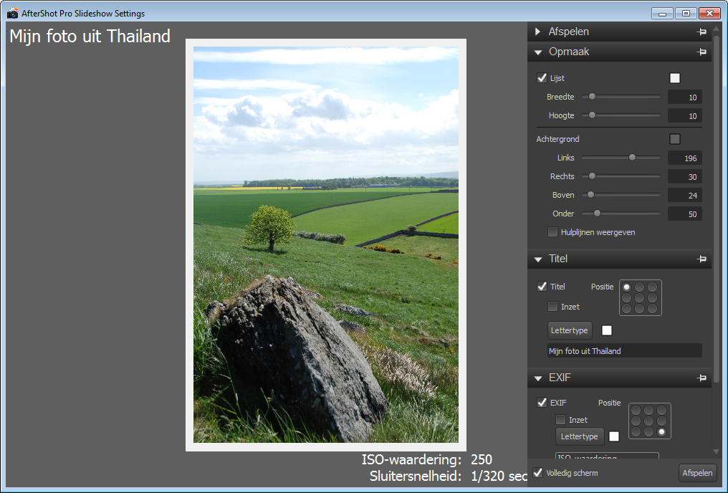Collapse the EXIF section
Viewport: 728px width, 493px height.
[x=538, y=378]
